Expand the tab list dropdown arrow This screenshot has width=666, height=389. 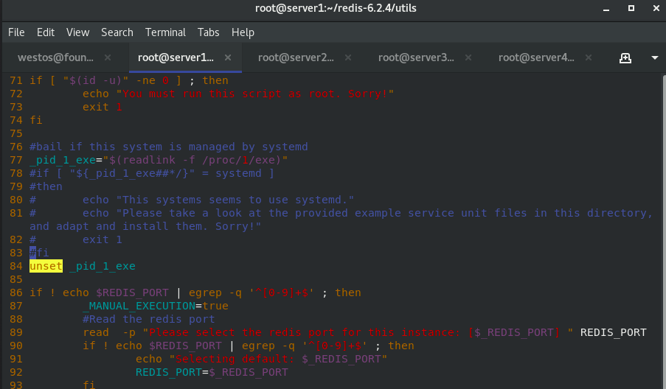point(654,57)
